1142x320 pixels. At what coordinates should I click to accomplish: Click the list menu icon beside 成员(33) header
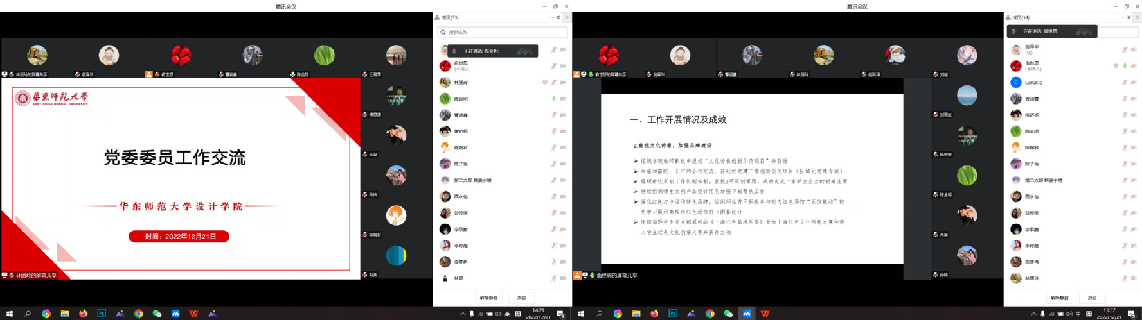566,17
